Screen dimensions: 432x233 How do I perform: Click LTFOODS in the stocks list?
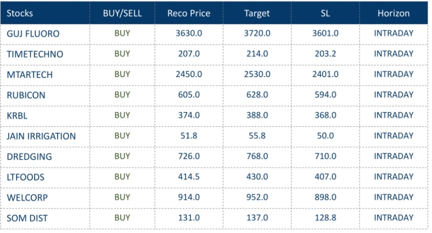[x=25, y=177]
